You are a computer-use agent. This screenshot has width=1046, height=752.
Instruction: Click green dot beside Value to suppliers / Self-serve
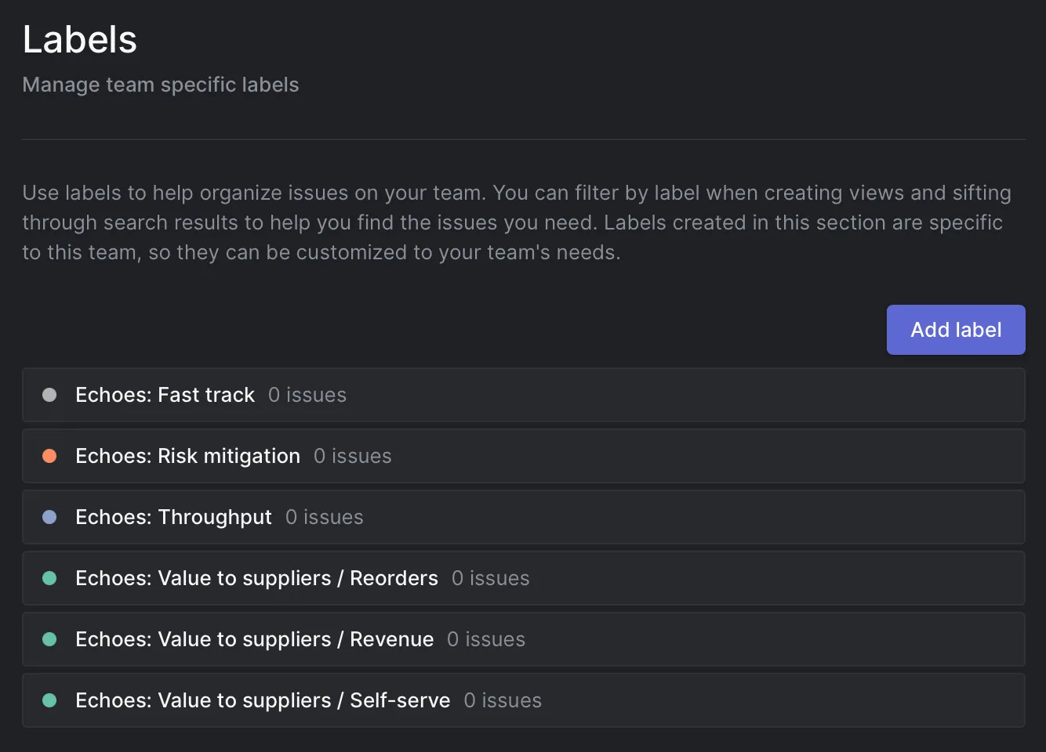point(49,700)
